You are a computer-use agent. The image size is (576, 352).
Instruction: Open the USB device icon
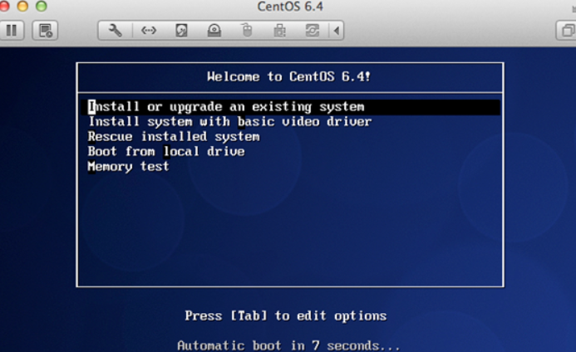279,31
